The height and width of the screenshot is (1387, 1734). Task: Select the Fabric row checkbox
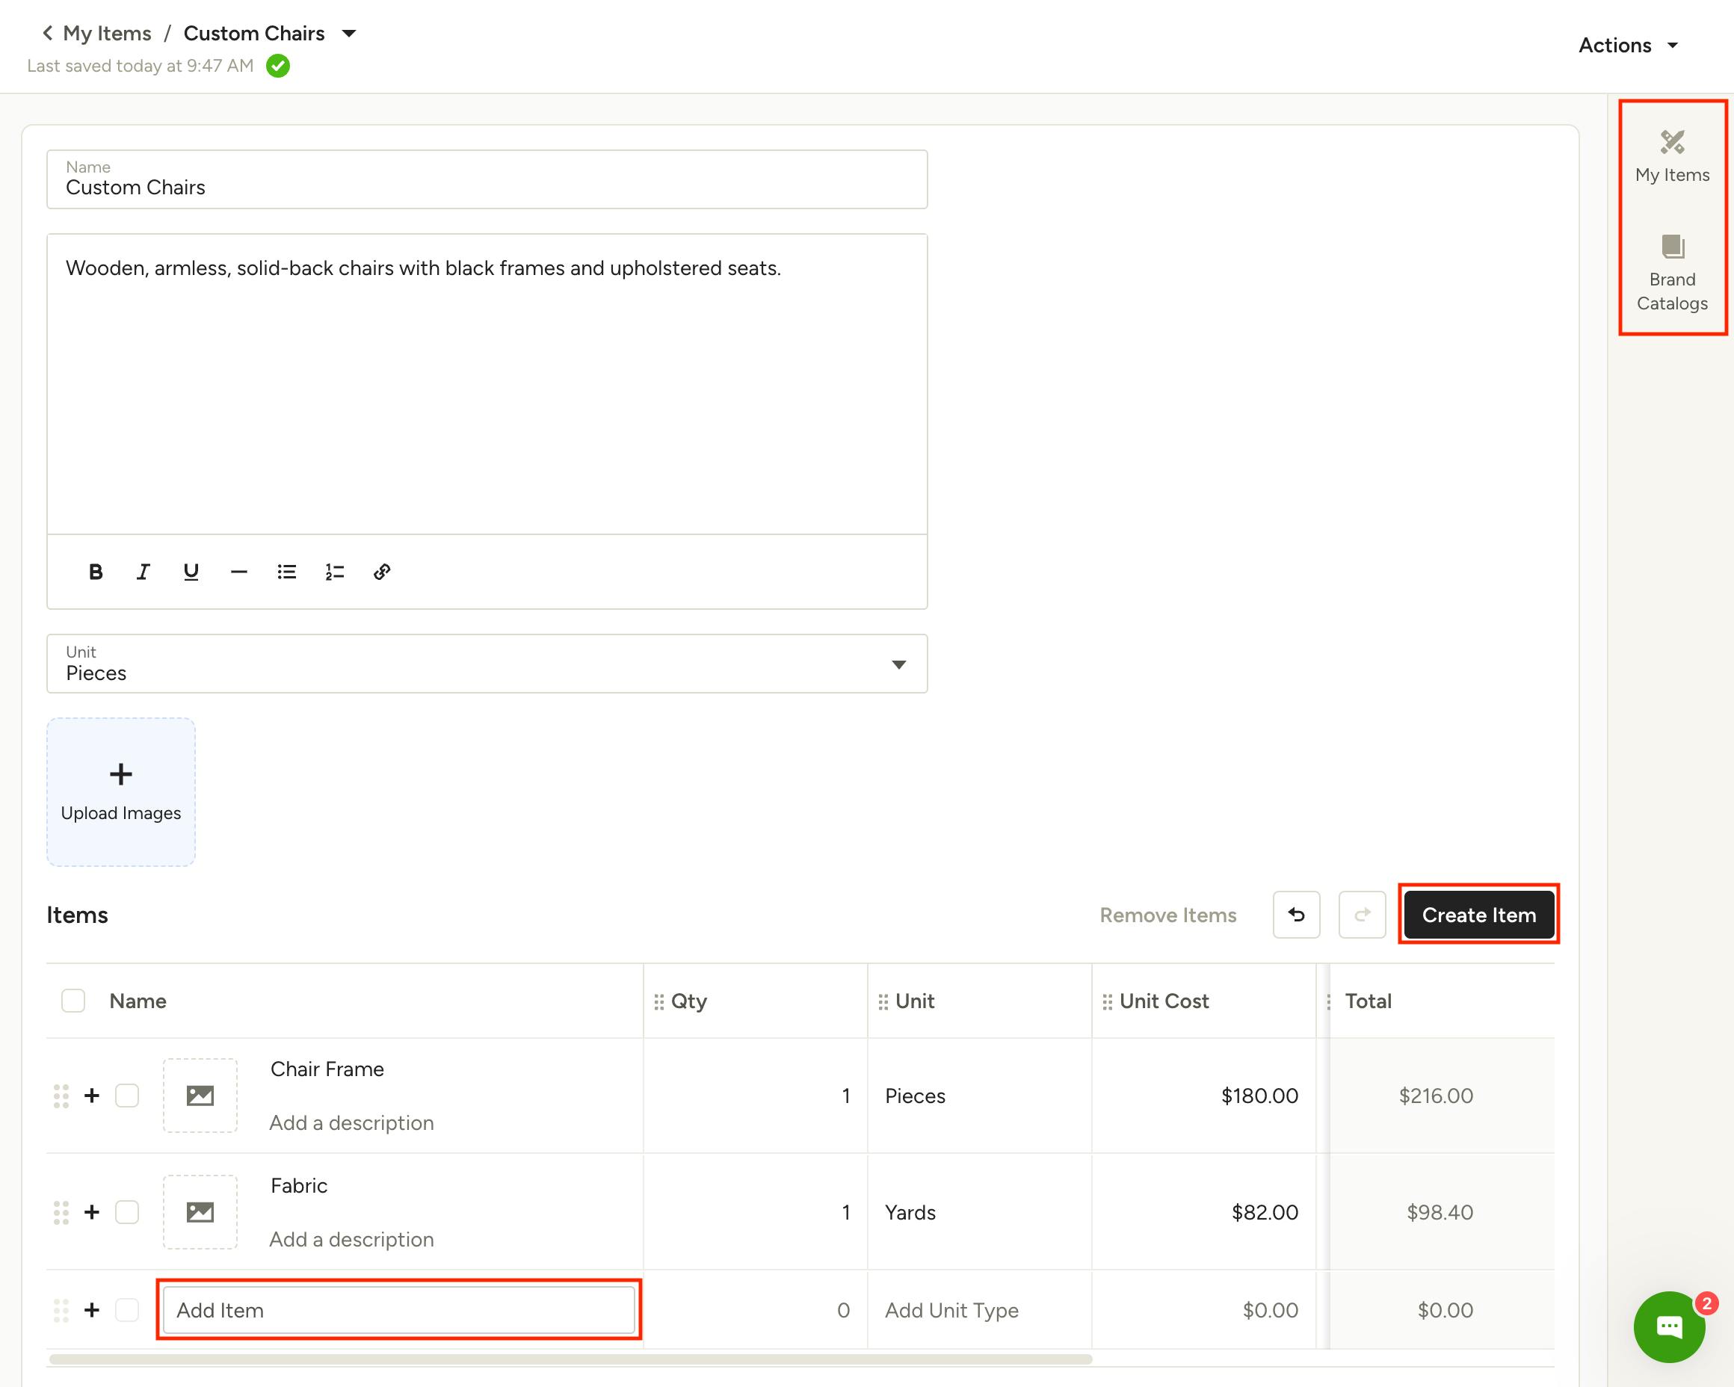[x=127, y=1211]
